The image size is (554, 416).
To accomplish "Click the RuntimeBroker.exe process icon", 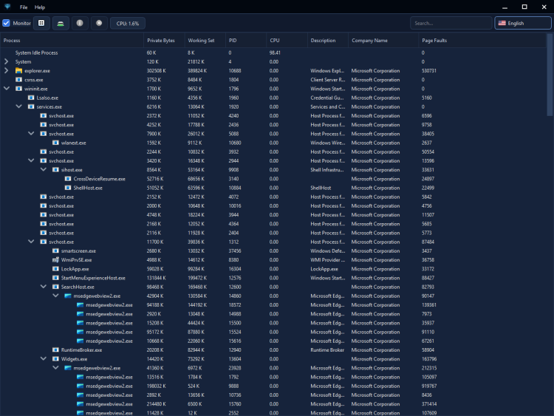I will coord(55,350).
